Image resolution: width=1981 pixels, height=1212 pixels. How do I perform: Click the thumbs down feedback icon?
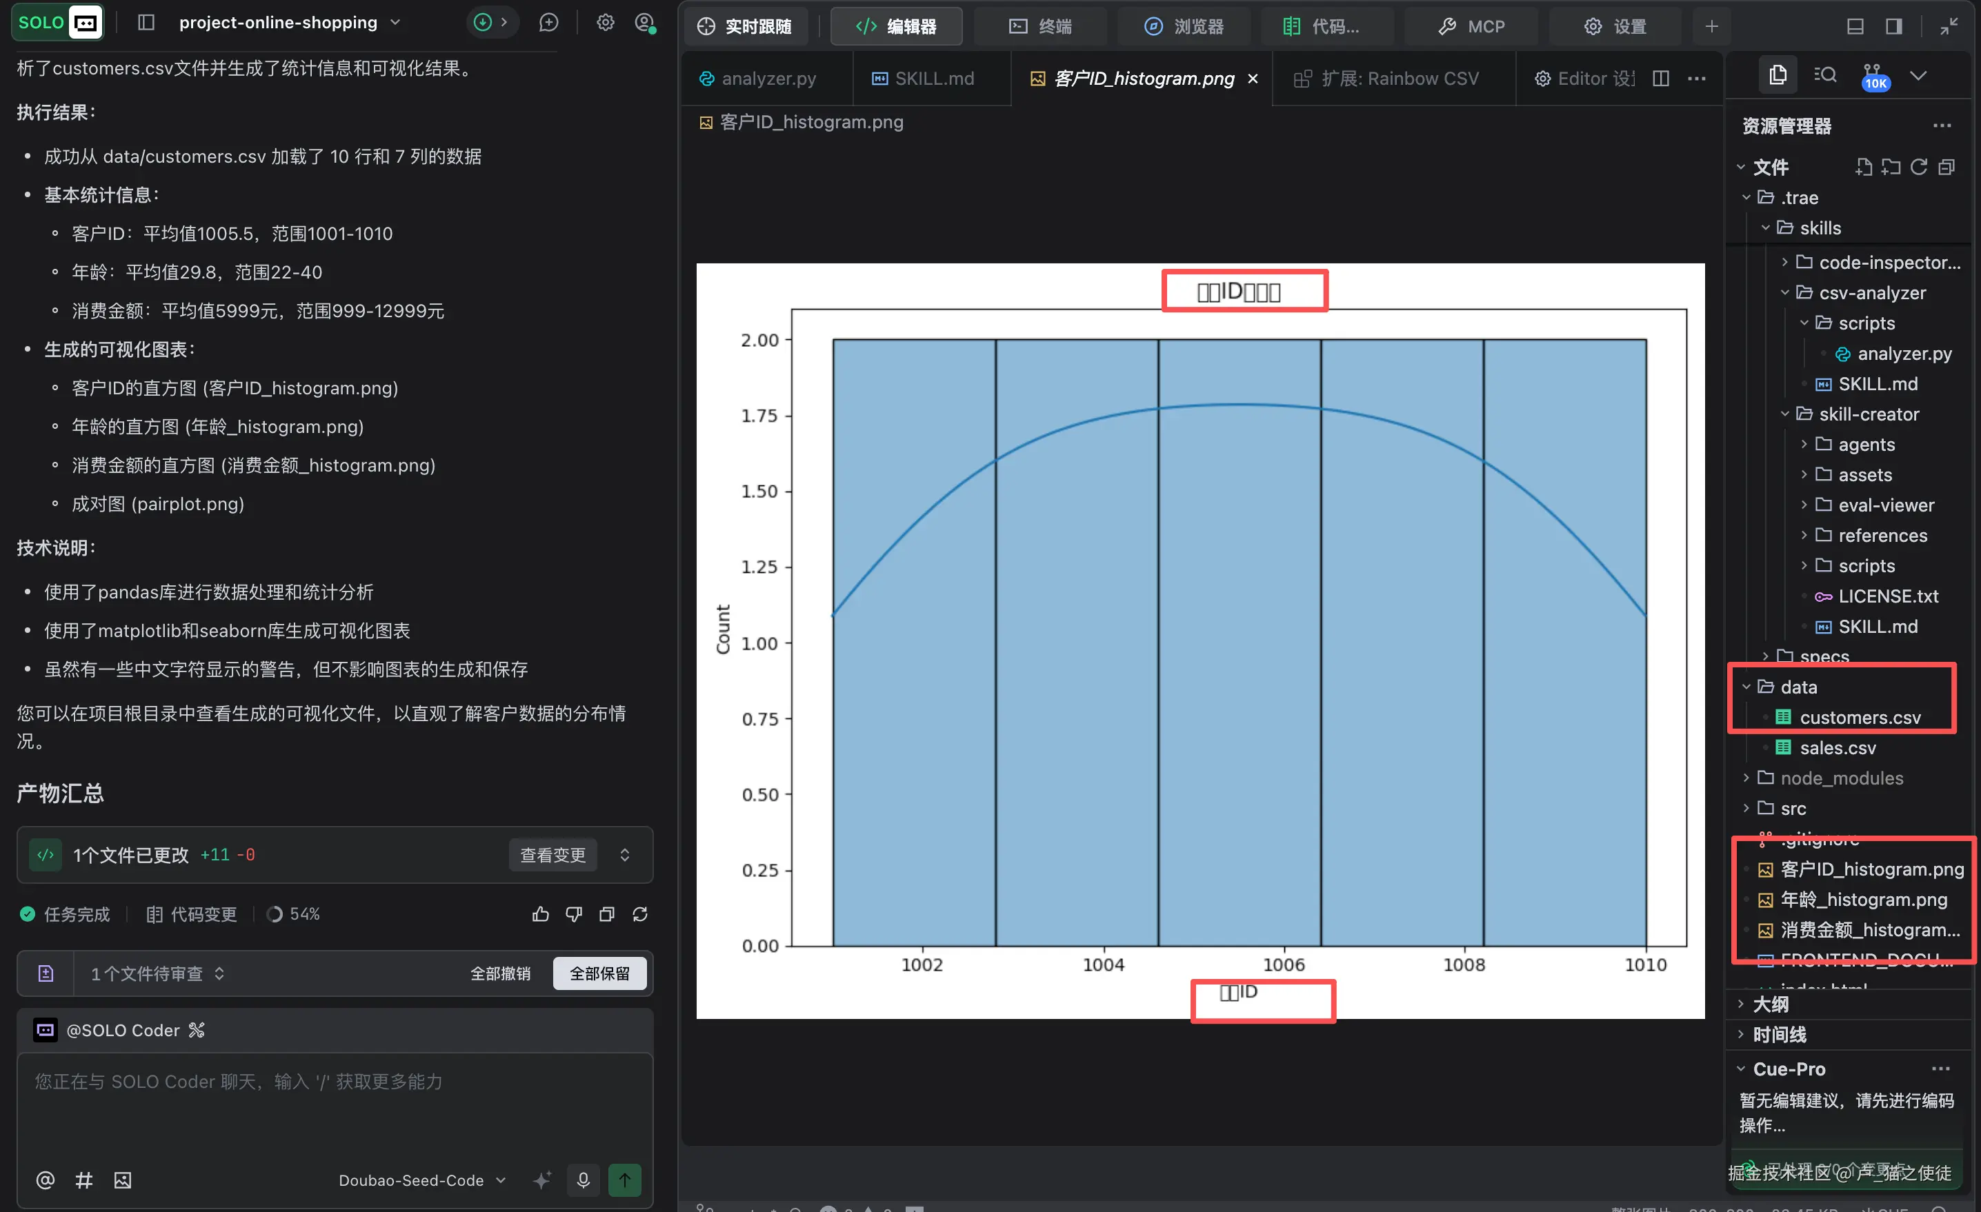573,913
